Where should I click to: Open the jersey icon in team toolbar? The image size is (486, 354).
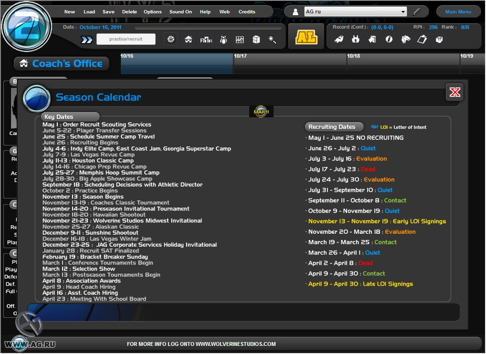tap(356, 39)
